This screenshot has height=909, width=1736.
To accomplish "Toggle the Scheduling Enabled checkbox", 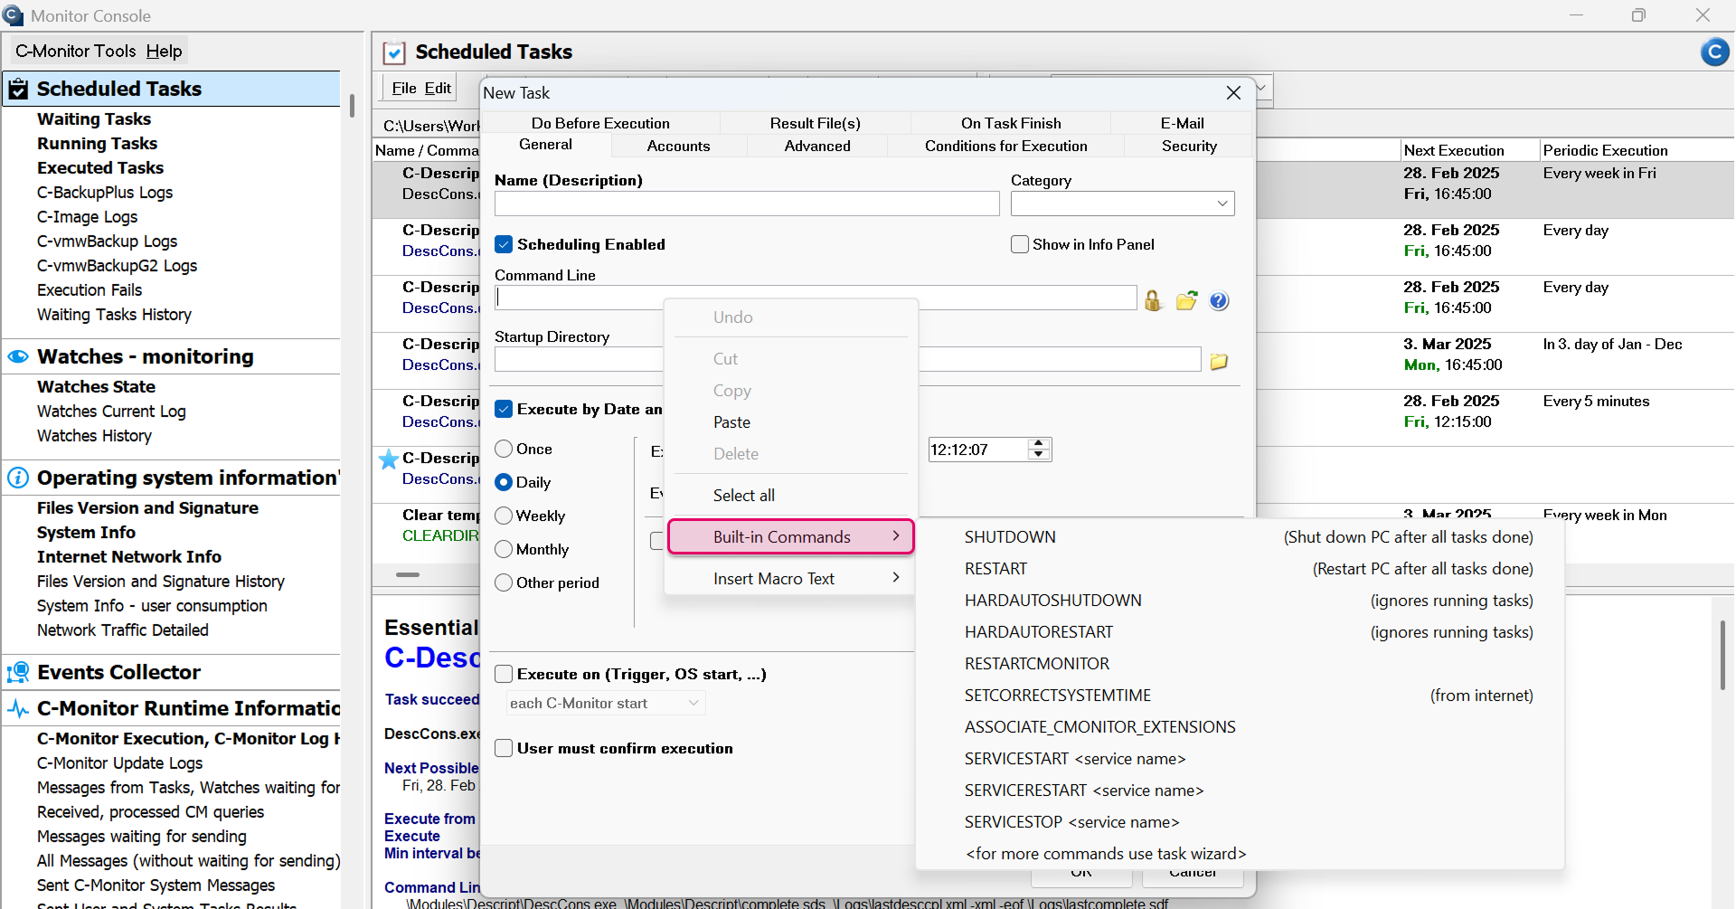I will [504, 244].
